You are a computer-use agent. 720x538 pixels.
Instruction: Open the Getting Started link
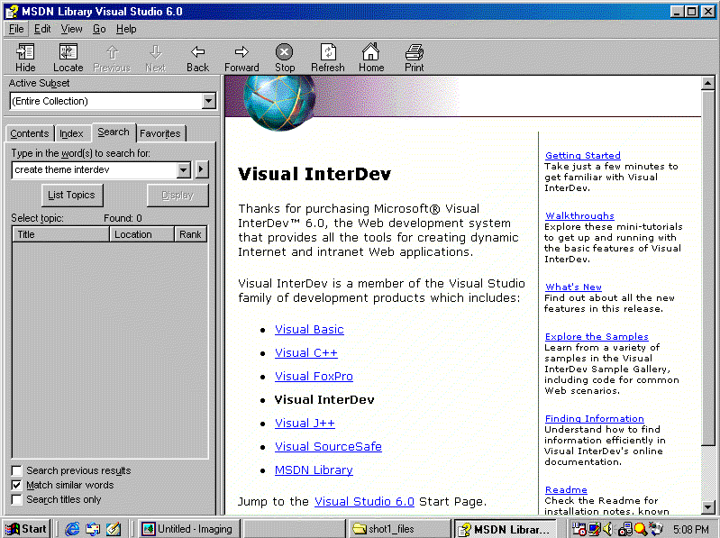[583, 156]
